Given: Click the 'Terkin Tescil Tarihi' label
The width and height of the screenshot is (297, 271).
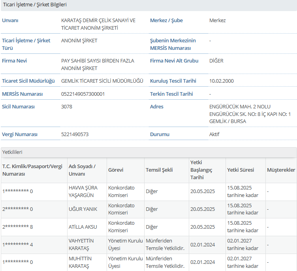Looking at the screenshot, I should pyautogui.click(x=171, y=94).
